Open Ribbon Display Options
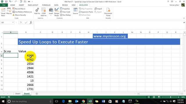The image size is (186, 104). (172, 2)
